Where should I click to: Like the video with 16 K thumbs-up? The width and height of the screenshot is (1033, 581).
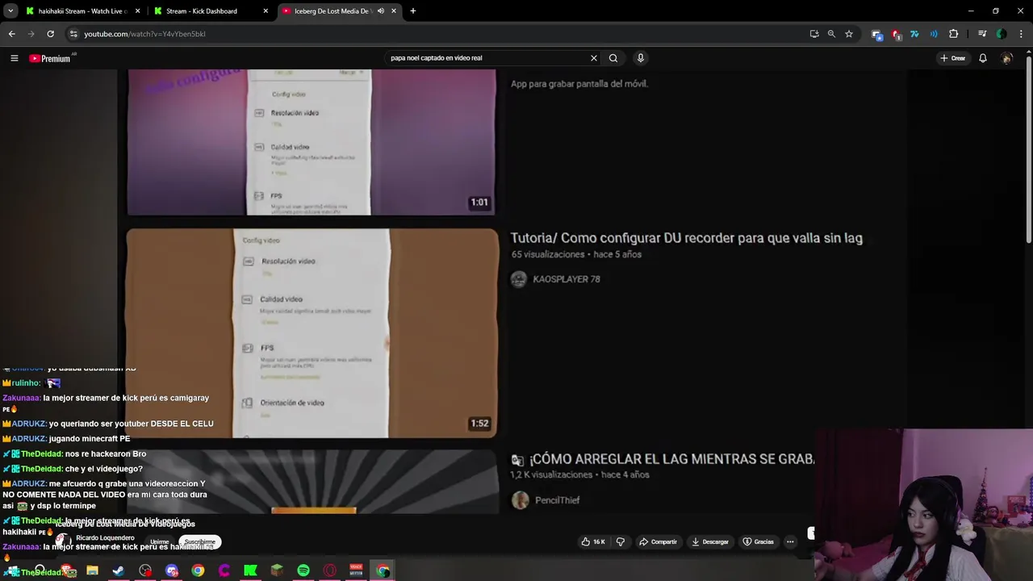pos(593,541)
